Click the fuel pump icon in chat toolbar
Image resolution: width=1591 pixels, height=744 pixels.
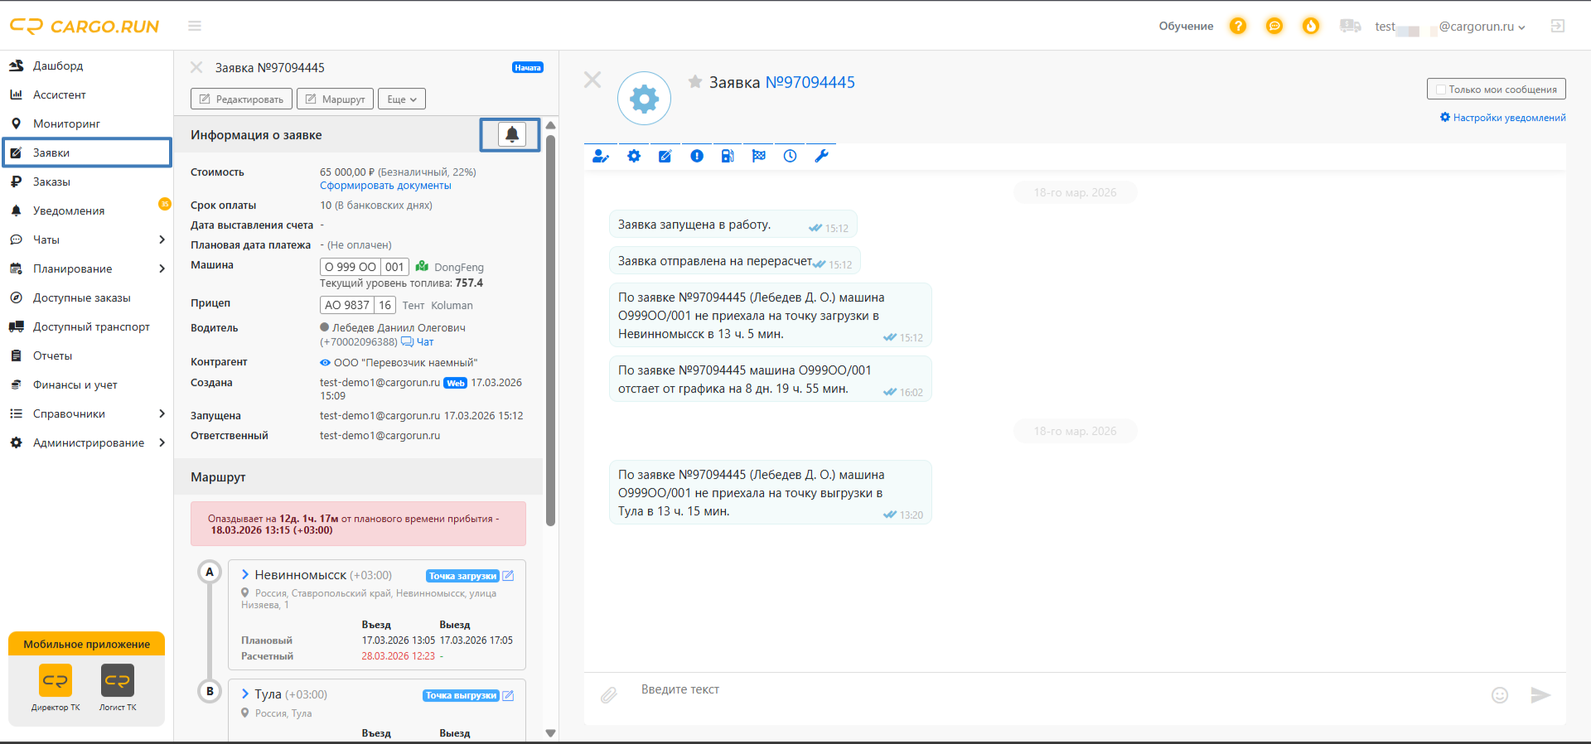728,156
